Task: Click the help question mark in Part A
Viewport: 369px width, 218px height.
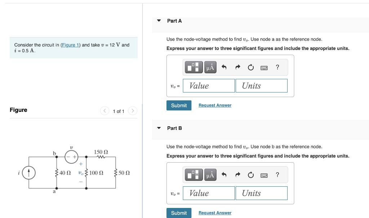Action: tap(277, 67)
